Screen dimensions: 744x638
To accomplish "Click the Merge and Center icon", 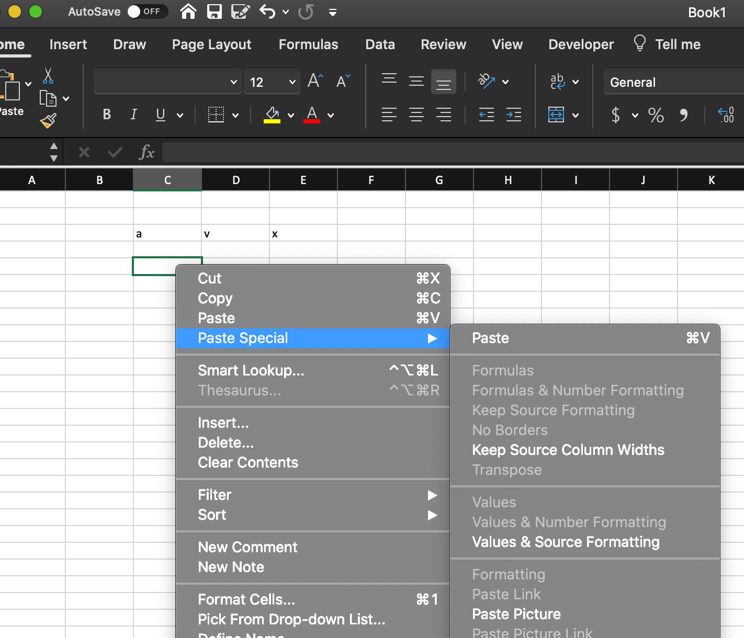I will (556, 115).
